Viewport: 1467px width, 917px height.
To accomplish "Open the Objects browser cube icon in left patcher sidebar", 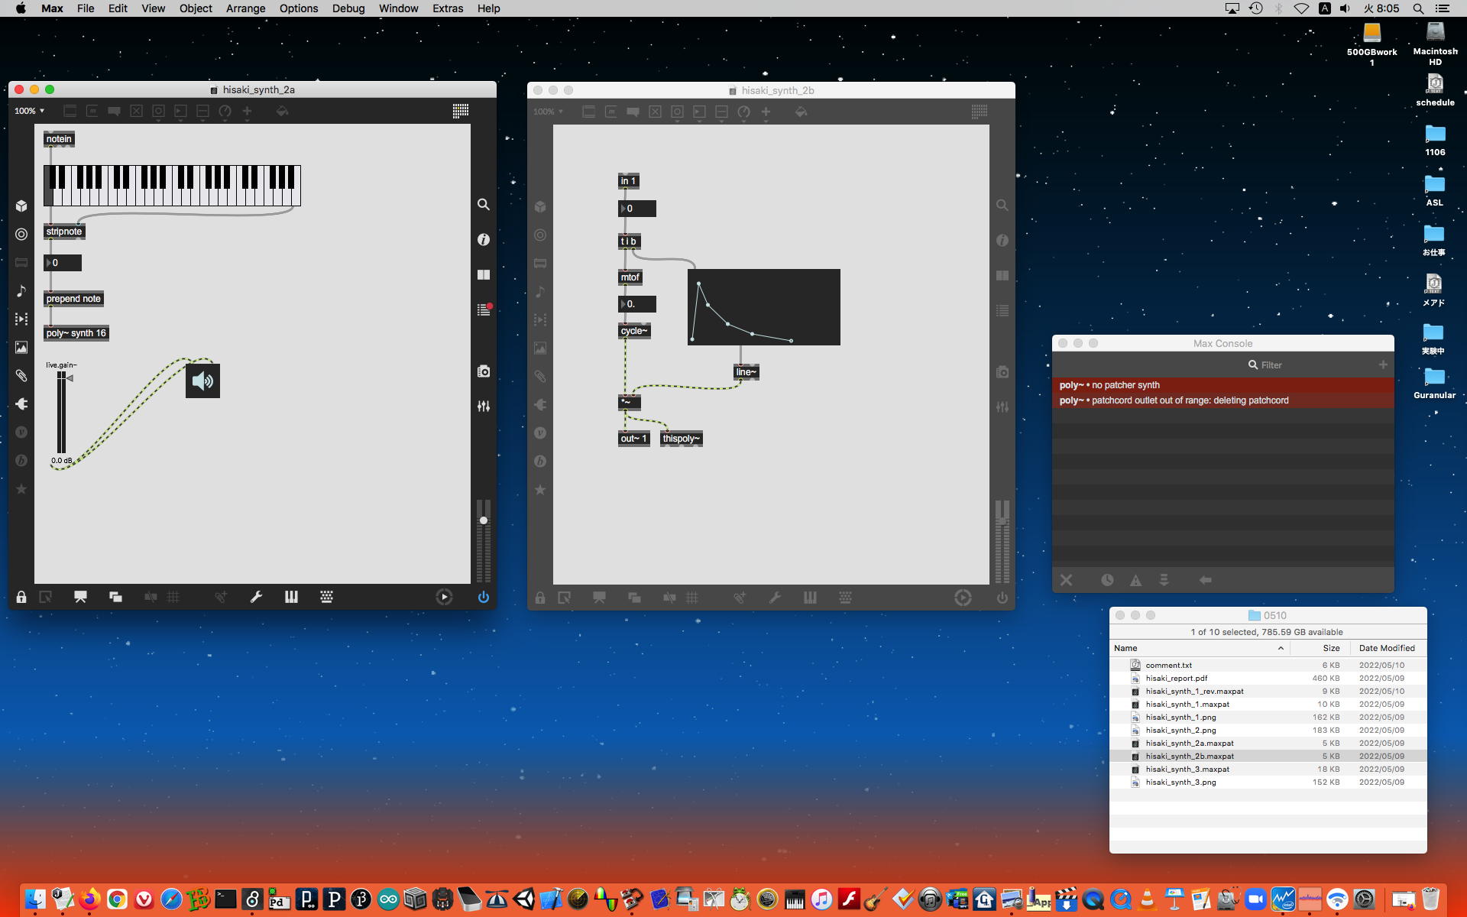I will point(21,206).
